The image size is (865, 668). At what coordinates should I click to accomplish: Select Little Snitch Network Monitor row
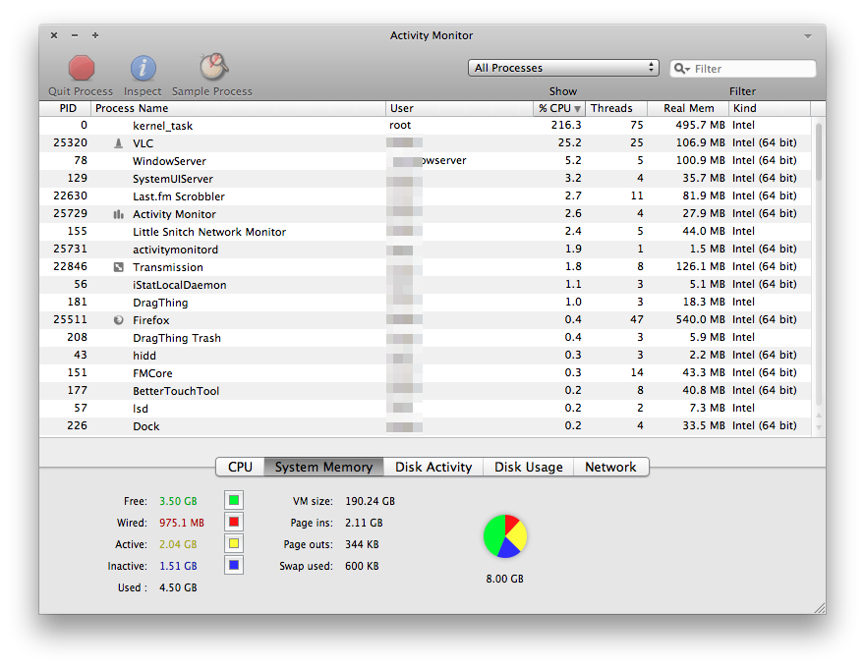coord(426,232)
